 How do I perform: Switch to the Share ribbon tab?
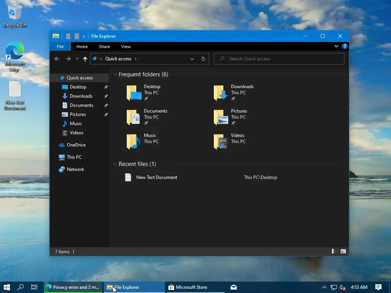(x=104, y=47)
